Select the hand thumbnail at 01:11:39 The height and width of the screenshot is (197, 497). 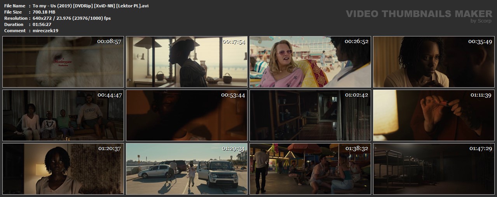click(x=434, y=115)
